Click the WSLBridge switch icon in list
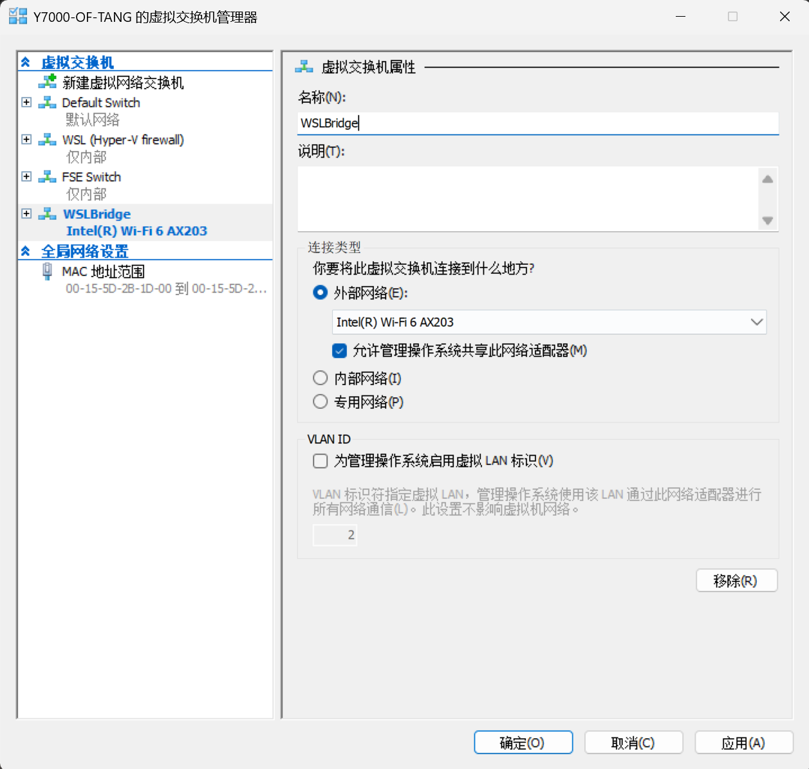Image resolution: width=809 pixels, height=769 pixels. pyautogui.click(x=48, y=214)
